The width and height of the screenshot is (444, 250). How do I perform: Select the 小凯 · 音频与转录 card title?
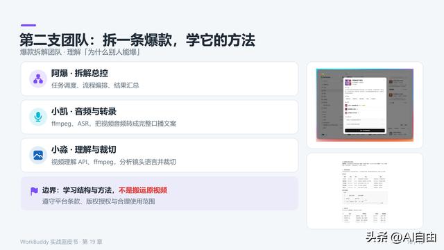[x=84, y=112]
